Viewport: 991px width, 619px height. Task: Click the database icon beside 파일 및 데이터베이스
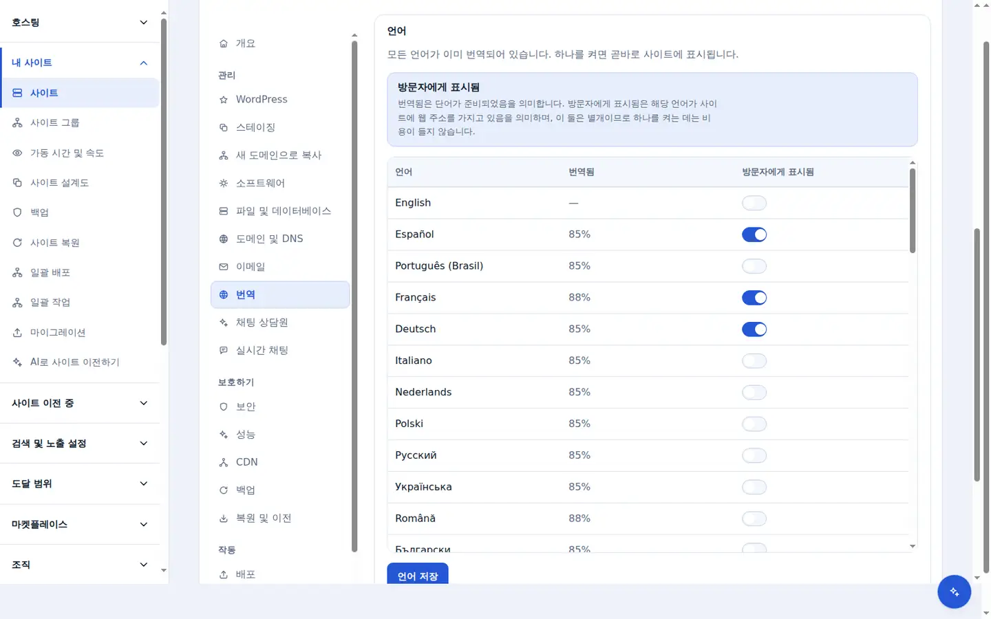tap(224, 211)
